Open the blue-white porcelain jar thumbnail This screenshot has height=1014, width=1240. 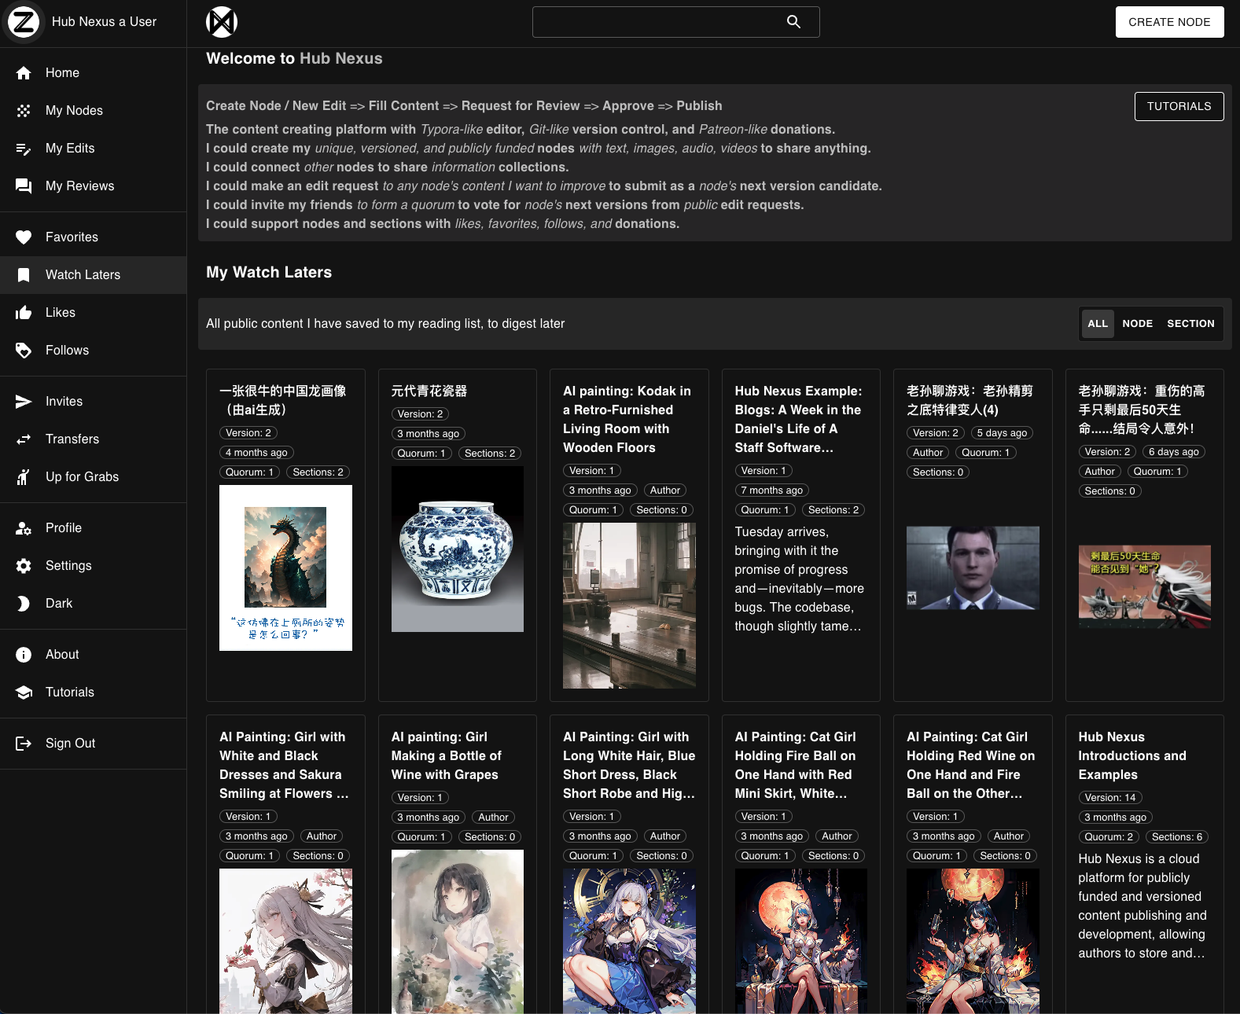(x=458, y=549)
